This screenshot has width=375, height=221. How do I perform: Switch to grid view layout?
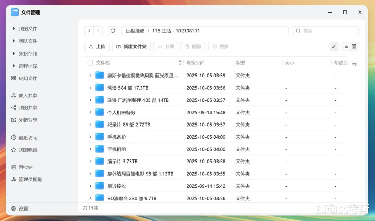354,46
